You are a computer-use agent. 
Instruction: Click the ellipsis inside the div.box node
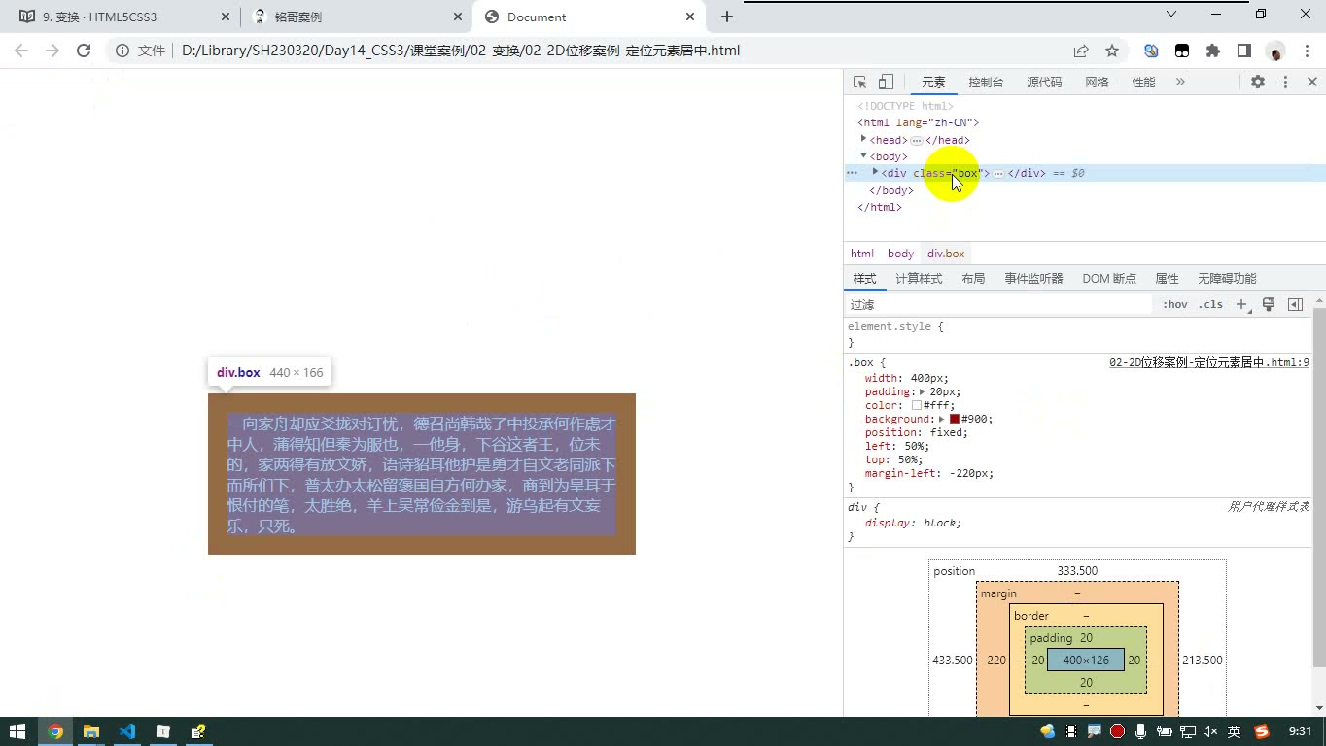point(998,173)
